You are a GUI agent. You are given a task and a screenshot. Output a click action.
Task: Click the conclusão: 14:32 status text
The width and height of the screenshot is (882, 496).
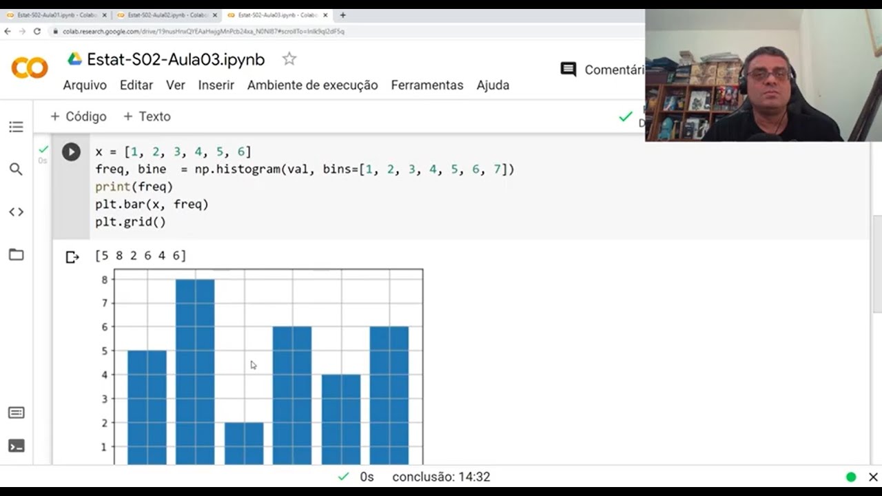click(x=441, y=477)
